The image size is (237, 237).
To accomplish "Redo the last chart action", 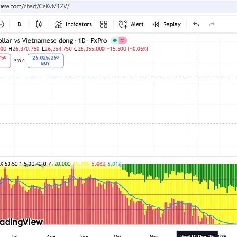I will (x=212, y=24).
